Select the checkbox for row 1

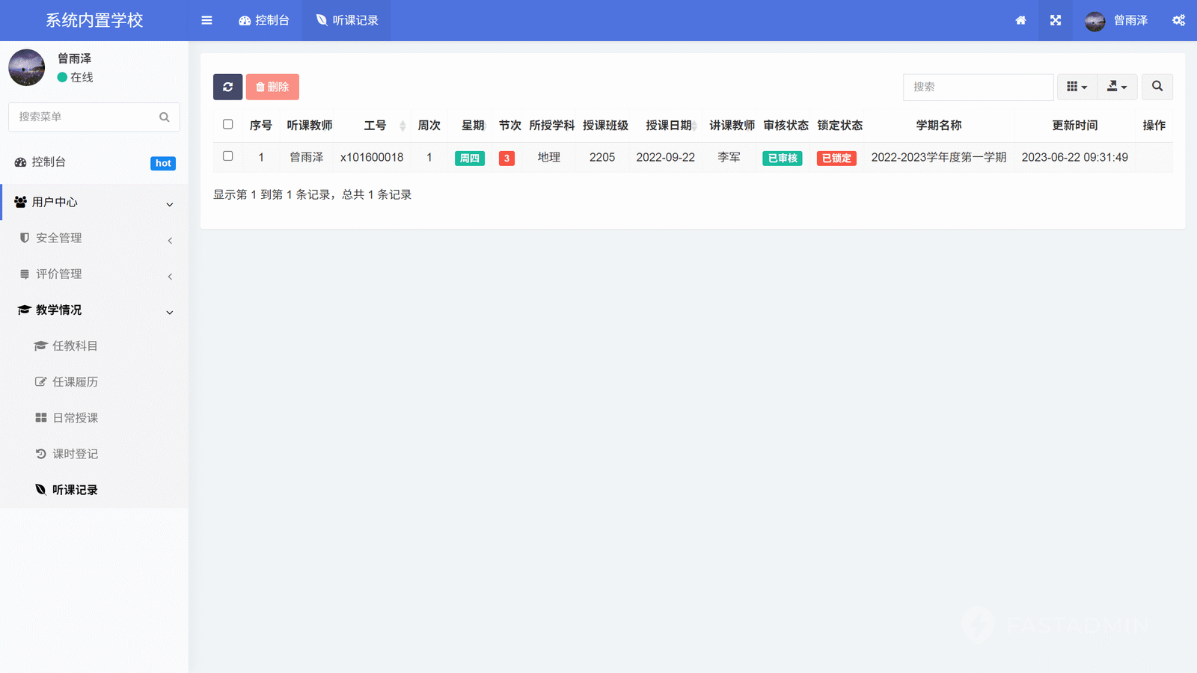pyautogui.click(x=228, y=156)
